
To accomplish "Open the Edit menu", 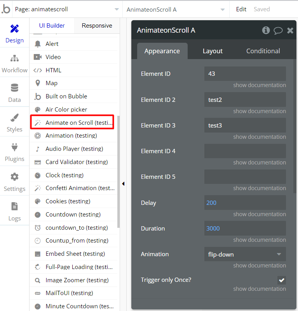I will tap(241, 9).
